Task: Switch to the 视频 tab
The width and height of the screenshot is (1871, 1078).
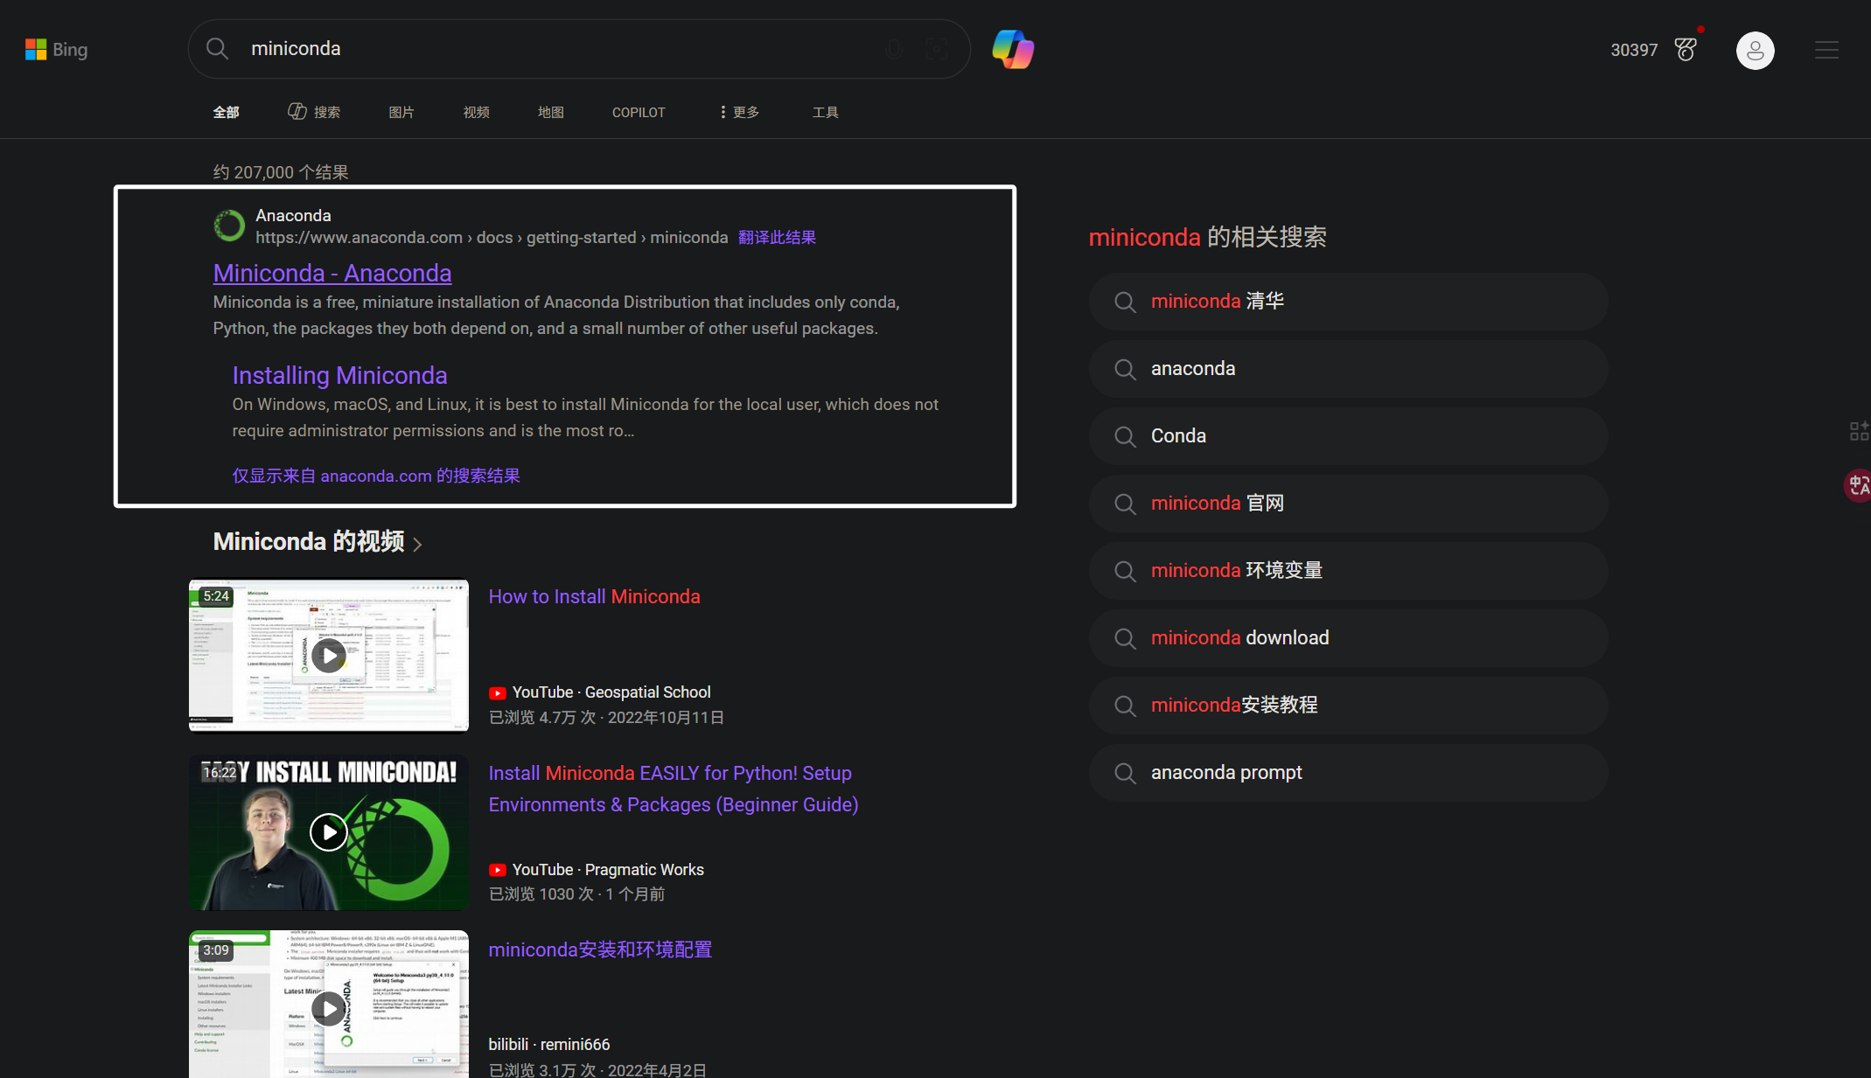Action: (477, 112)
